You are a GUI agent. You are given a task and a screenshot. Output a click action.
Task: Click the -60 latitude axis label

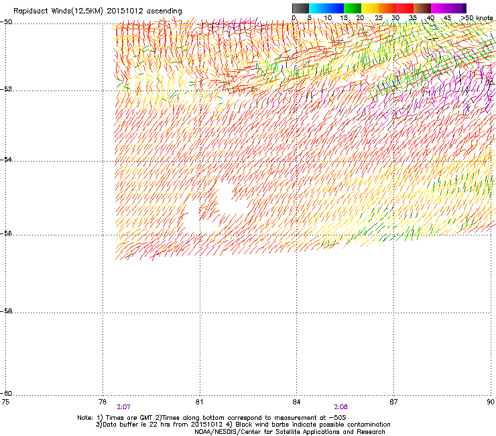(6, 393)
